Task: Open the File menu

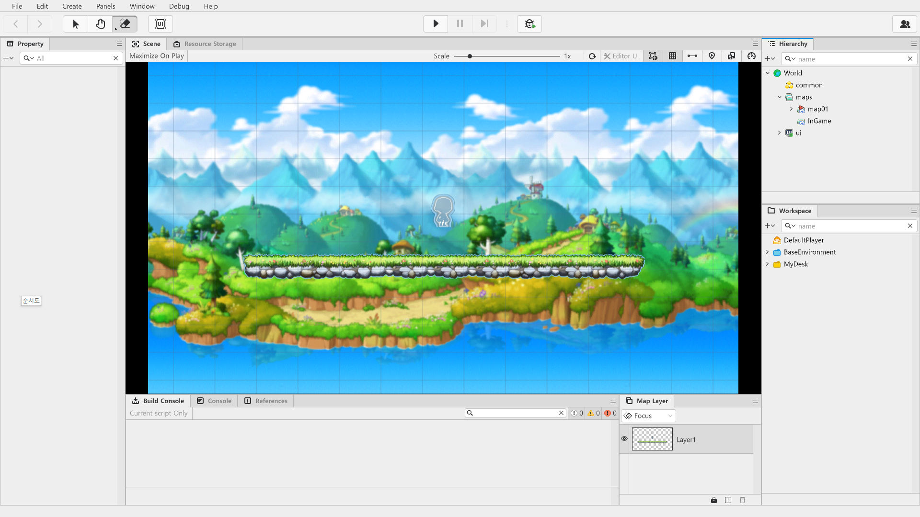Action: [17, 6]
